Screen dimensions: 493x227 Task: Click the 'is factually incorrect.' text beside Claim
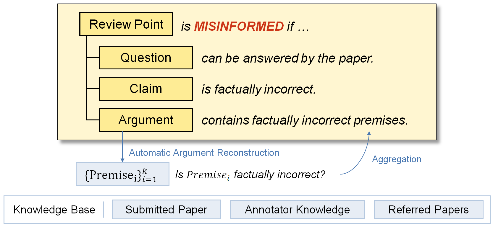click(258, 89)
